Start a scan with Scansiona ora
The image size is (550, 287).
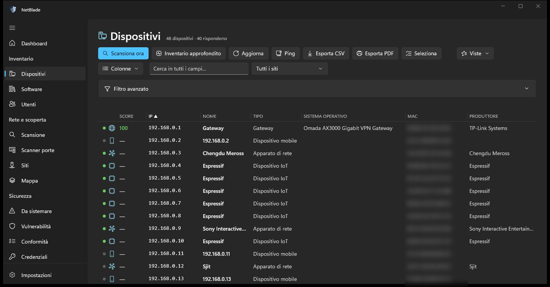tap(123, 53)
